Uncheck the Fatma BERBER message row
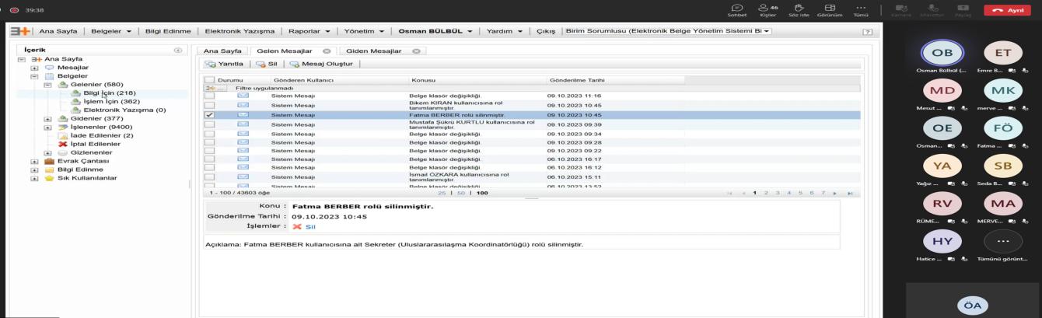Screen dimensions: 1042x318 (209, 114)
